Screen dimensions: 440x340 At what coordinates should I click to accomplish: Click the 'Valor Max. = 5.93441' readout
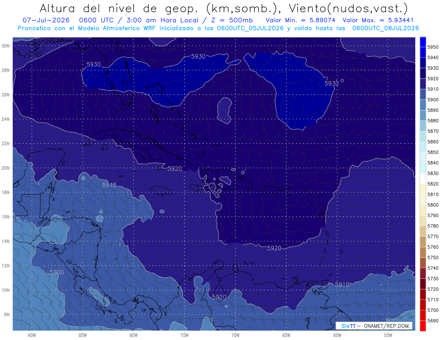click(x=379, y=20)
